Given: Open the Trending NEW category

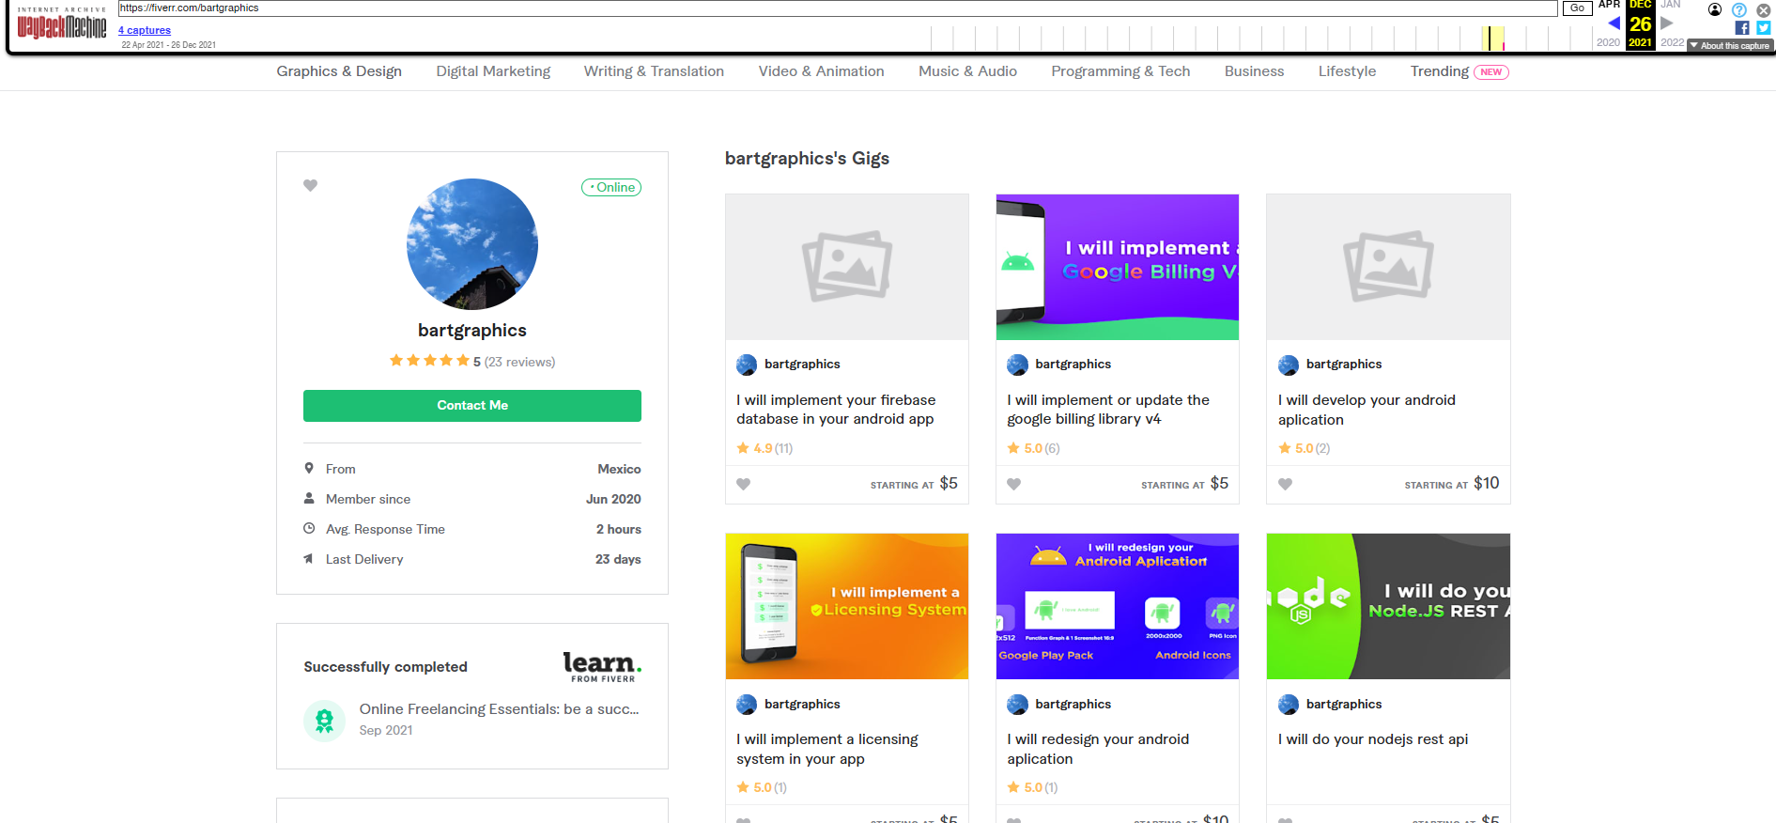Looking at the screenshot, I should pos(1459,71).
